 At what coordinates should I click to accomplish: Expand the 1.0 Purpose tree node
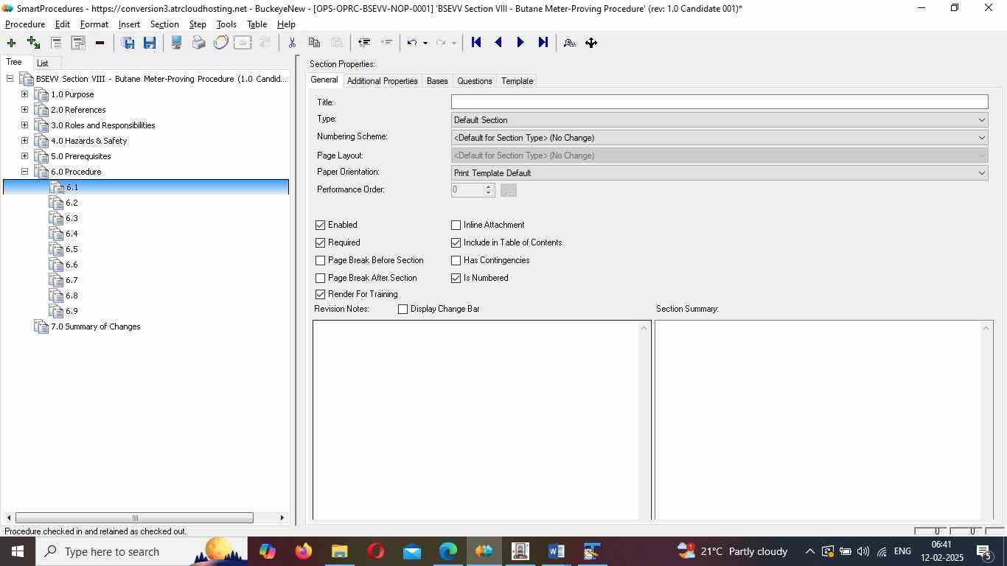point(24,94)
